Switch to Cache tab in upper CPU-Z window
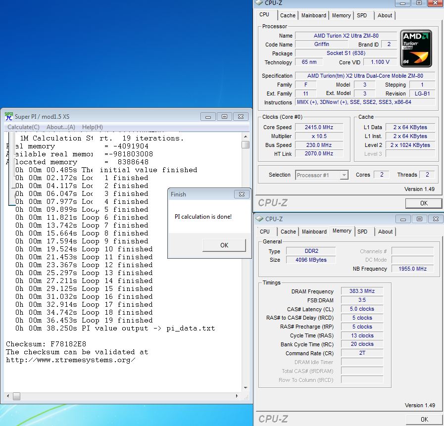The image size is (444, 426). pyautogui.click(x=288, y=15)
